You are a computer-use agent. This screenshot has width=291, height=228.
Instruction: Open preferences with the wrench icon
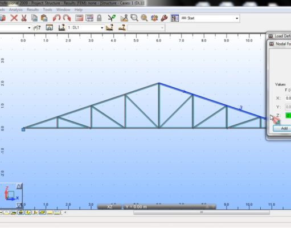point(164,18)
